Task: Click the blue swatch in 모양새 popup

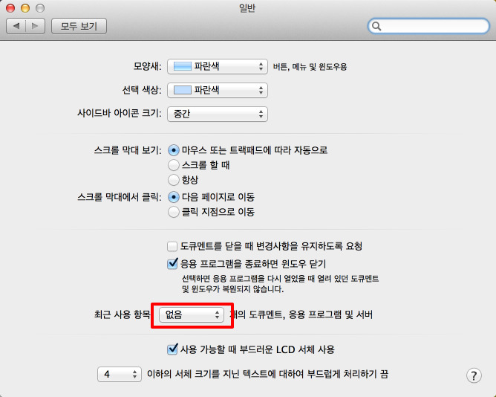Action: 183,66
